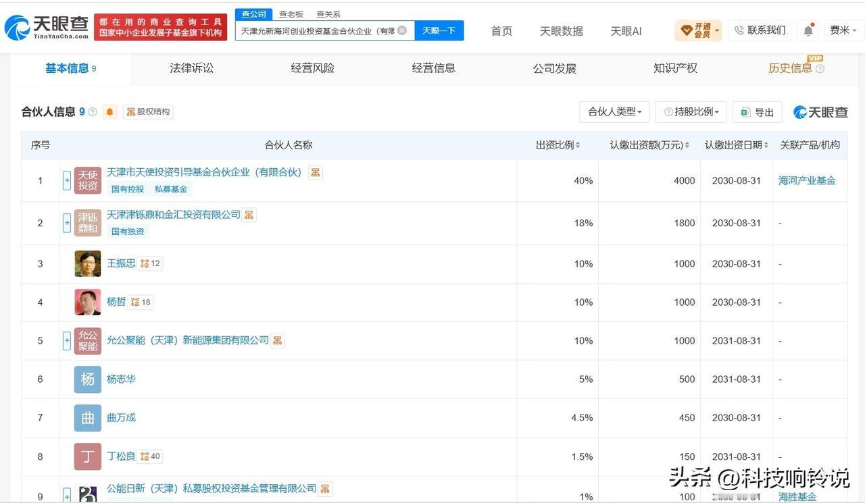Open the 曲万成 partner name link

pos(121,418)
